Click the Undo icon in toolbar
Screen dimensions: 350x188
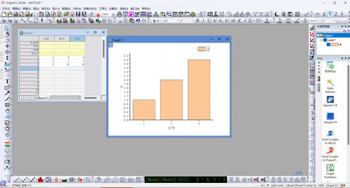click(x=138, y=21)
